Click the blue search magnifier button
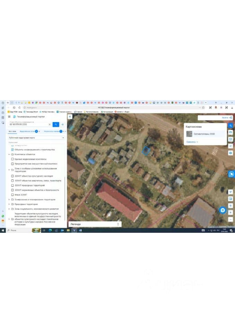Viewport: 235px width, 333px height. (55, 125)
